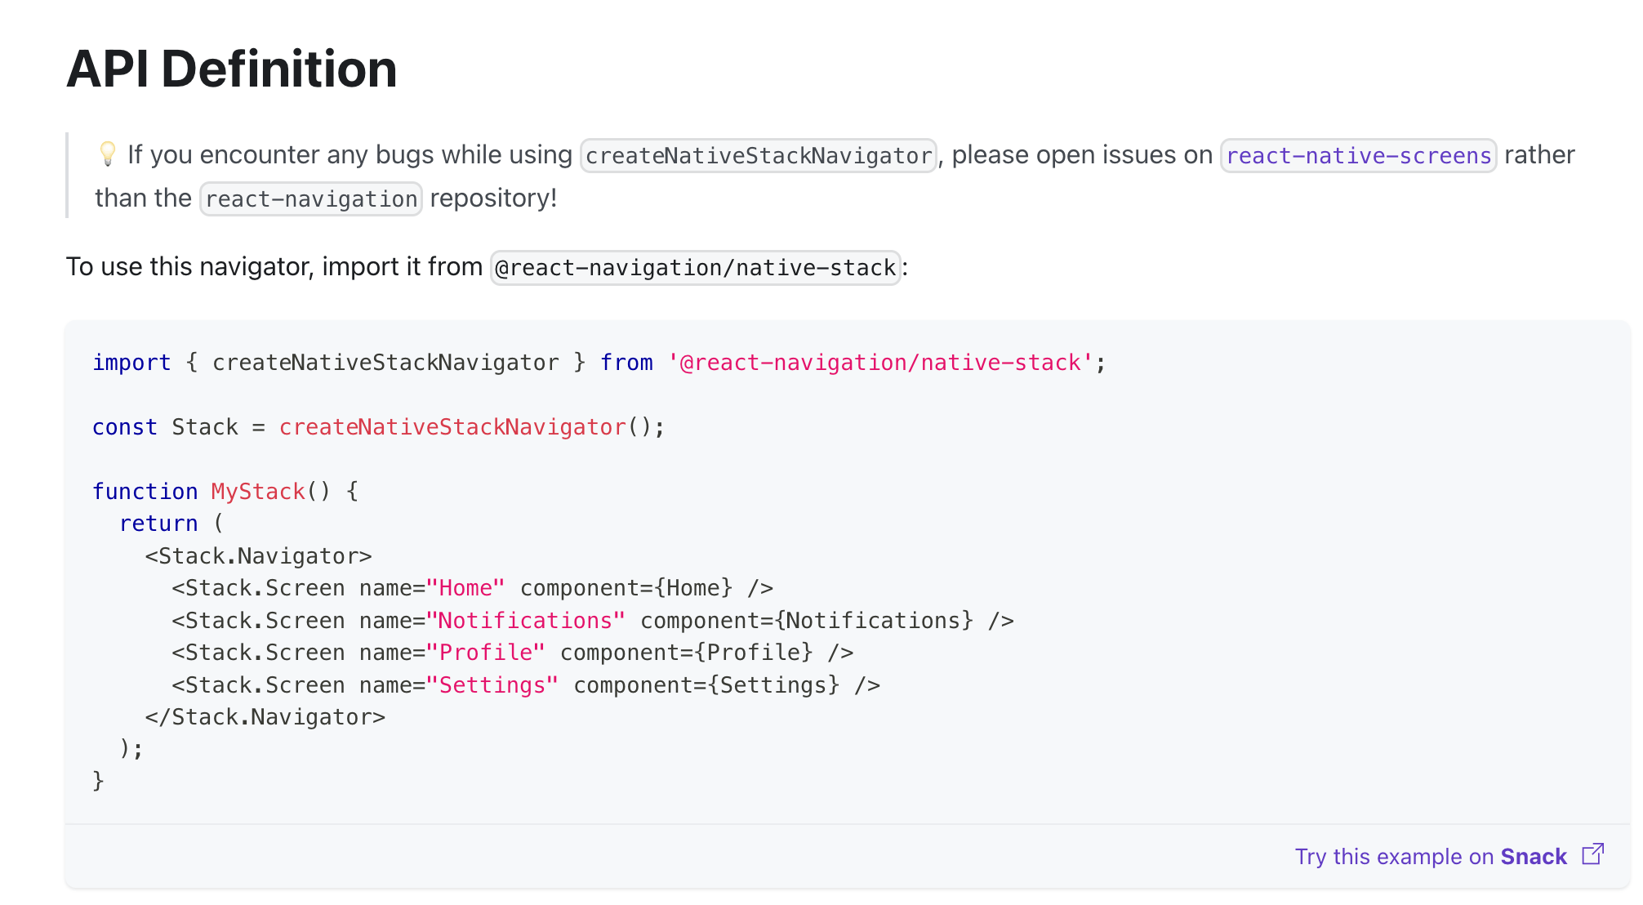
Task: Click the "Notifications" screen name string
Action: coord(525,621)
